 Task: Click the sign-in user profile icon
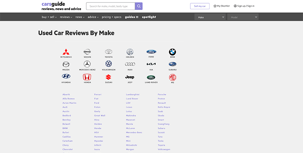point(235,6)
